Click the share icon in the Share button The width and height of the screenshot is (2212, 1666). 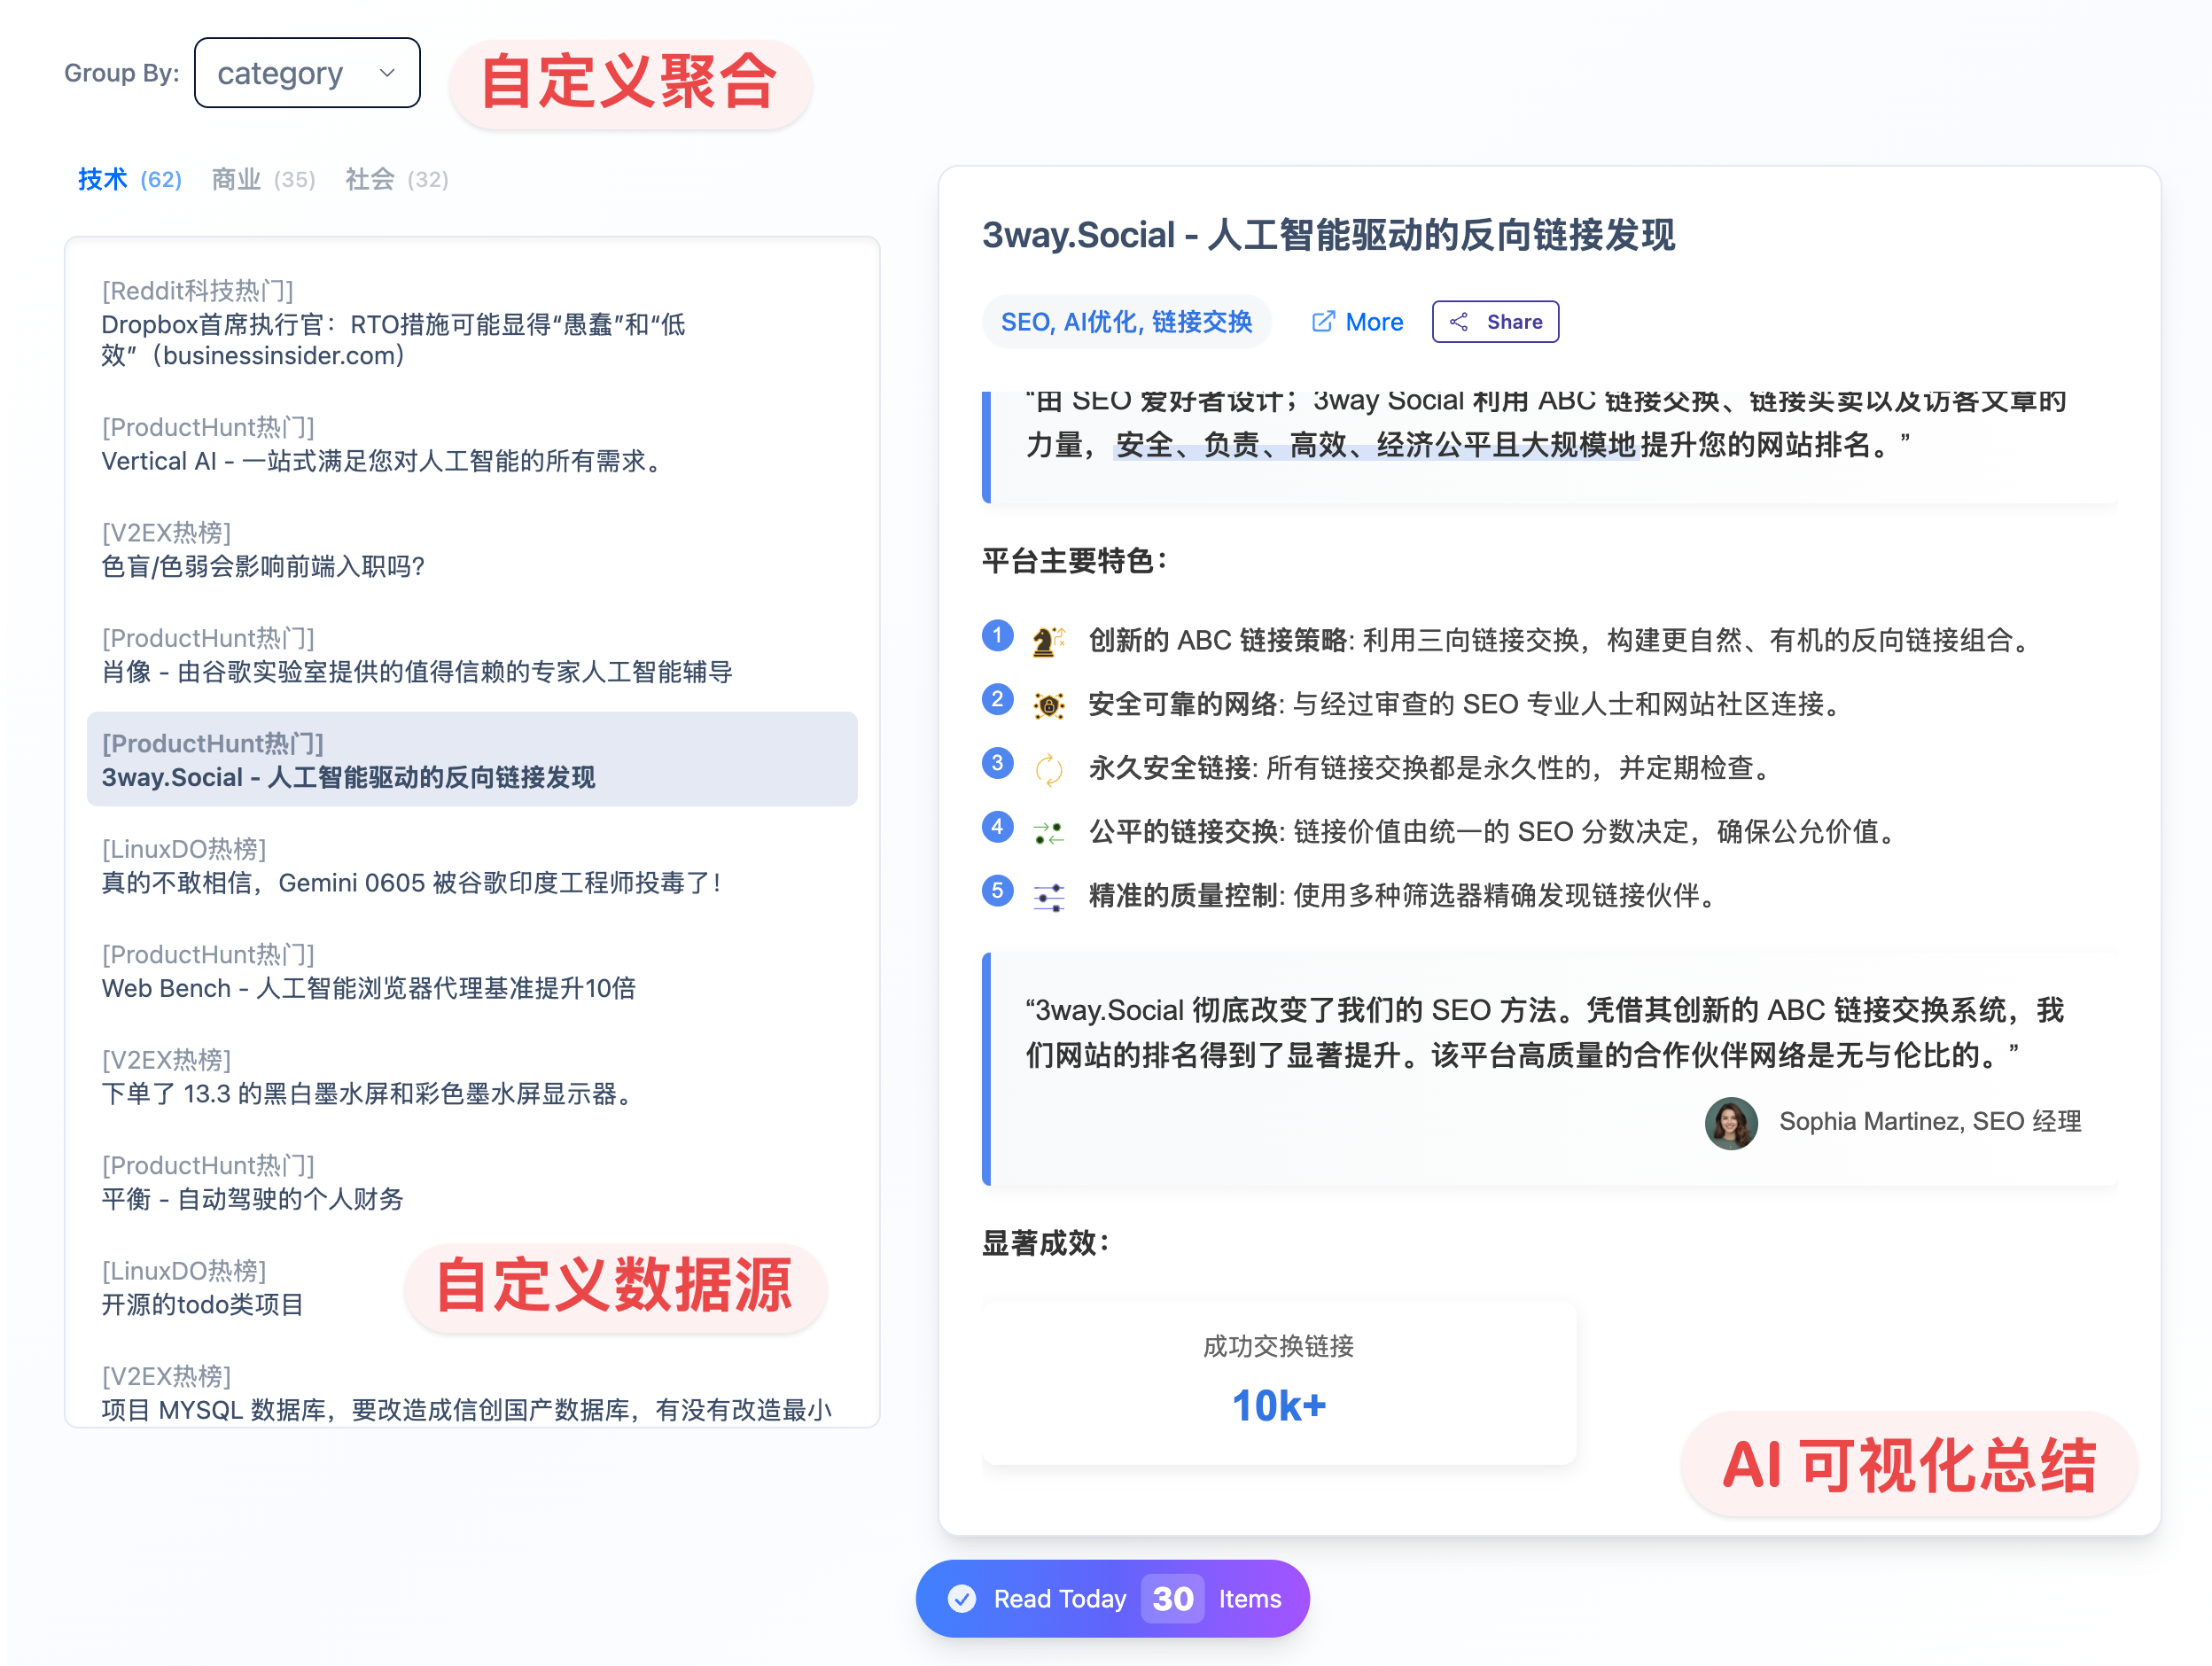[1459, 322]
